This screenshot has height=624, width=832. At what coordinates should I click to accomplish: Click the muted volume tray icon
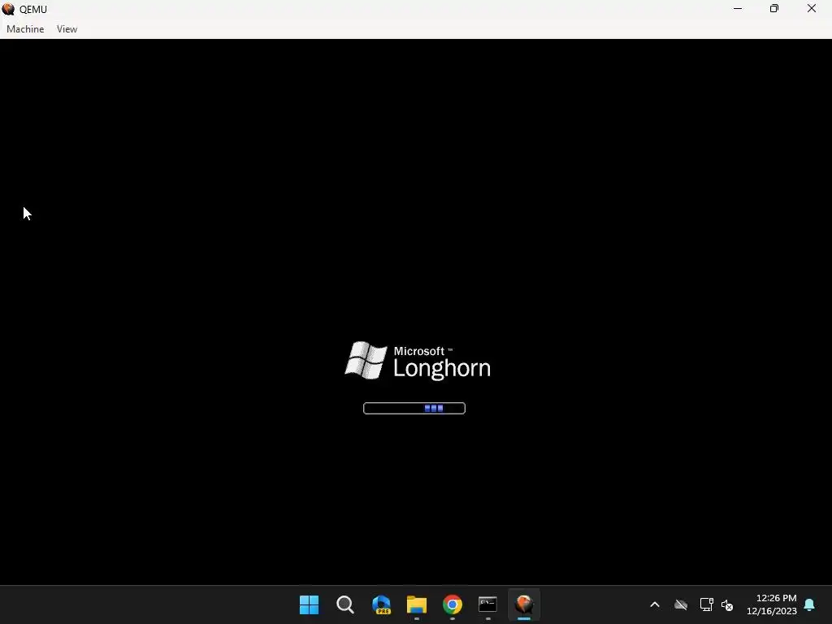727,604
